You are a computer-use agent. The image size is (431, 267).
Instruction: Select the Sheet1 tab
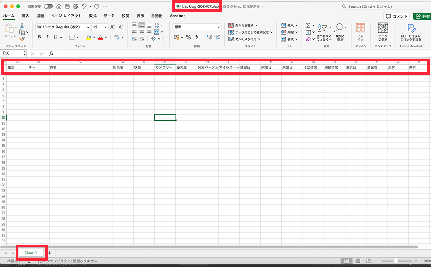point(31,253)
